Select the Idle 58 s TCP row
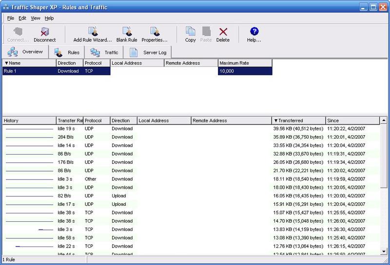 191,238
